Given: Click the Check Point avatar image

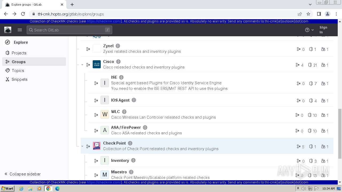Looking at the screenshot, I should tap(97, 146).
